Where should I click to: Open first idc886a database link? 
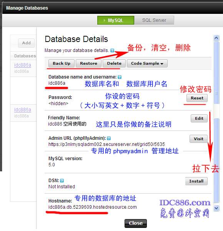[23, 65]
